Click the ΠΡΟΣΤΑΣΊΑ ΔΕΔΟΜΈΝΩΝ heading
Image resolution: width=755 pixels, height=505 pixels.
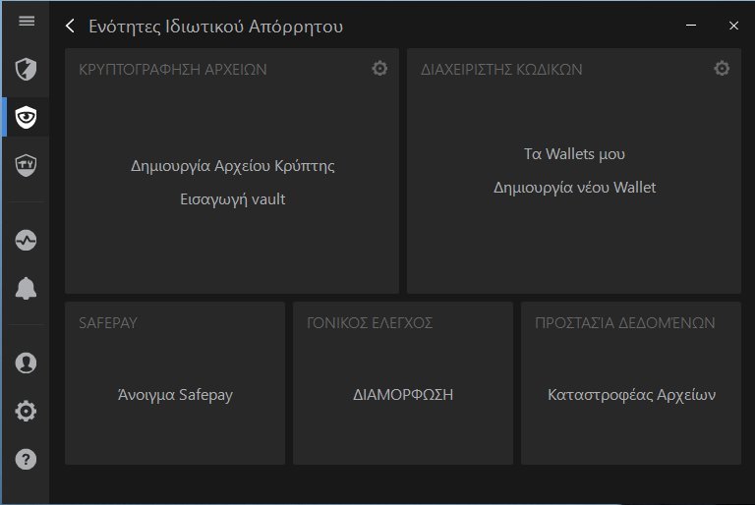625,322
